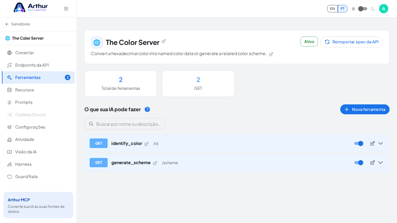This screenshot has width=397, height=223.
Task: Open Harness section
Action: pos(38,164)
